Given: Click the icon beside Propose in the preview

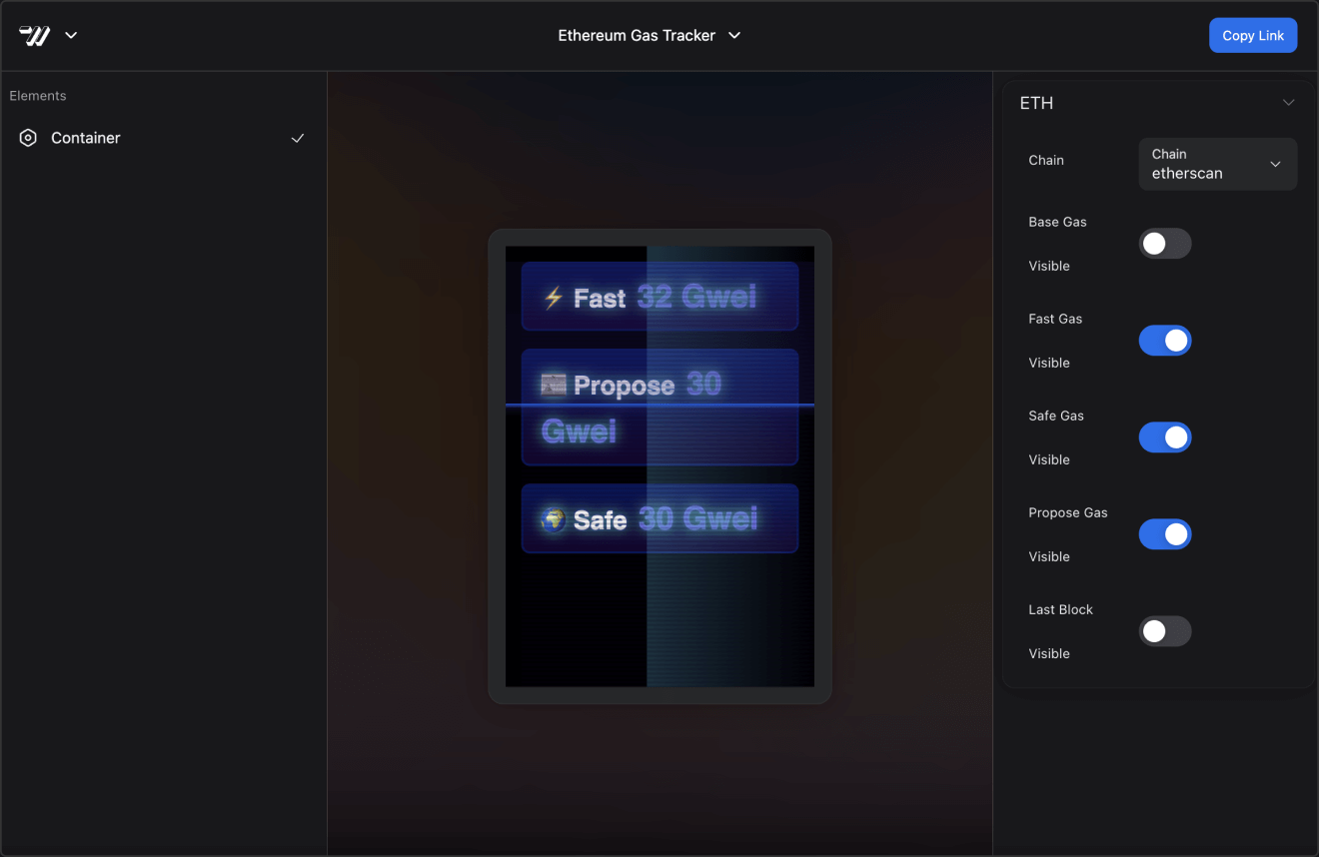Looking at the screenshot, I should point(553,385).
